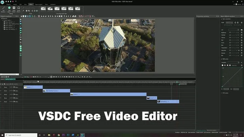244x137 pixels.
Task: Reset the Brightness value icon
Action: click(242, 32)
